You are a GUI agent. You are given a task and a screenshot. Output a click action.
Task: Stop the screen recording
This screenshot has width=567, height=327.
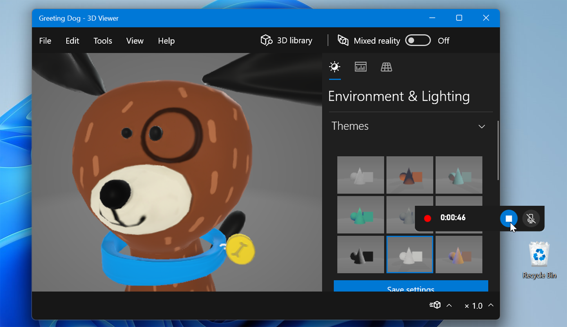tap(508, 218)
